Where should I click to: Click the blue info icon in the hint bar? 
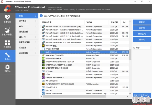41,16
